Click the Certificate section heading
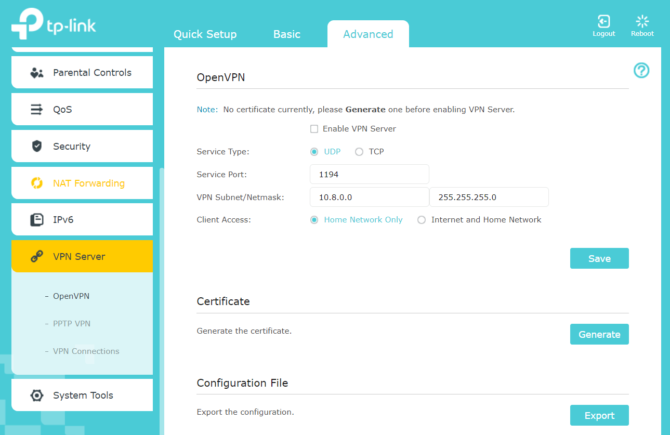The height and width of the screenshot is (435, 670). 223,301
